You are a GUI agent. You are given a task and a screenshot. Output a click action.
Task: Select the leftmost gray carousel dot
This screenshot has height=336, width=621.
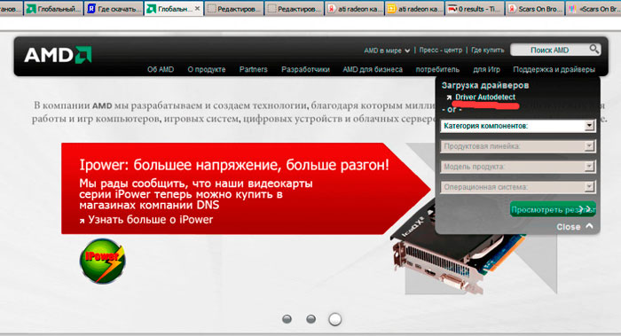[x=287, y=318]
